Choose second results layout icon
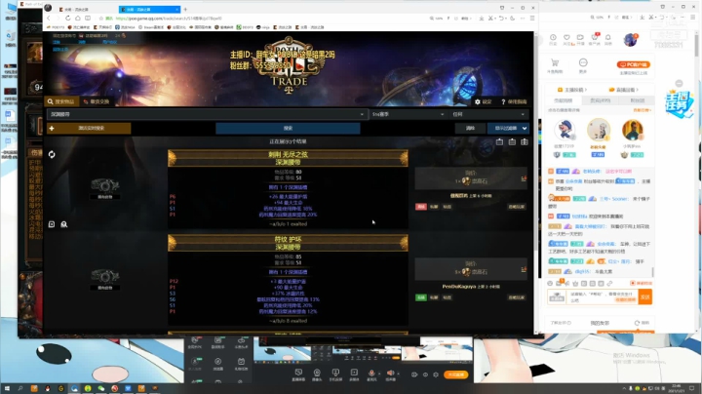This screenshot has height=394, width=702. pyautogui.click(x=512, y=142)
